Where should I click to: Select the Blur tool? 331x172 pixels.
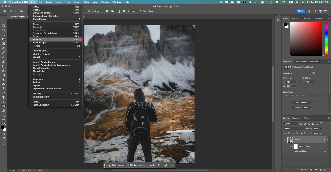click(3, 79)
